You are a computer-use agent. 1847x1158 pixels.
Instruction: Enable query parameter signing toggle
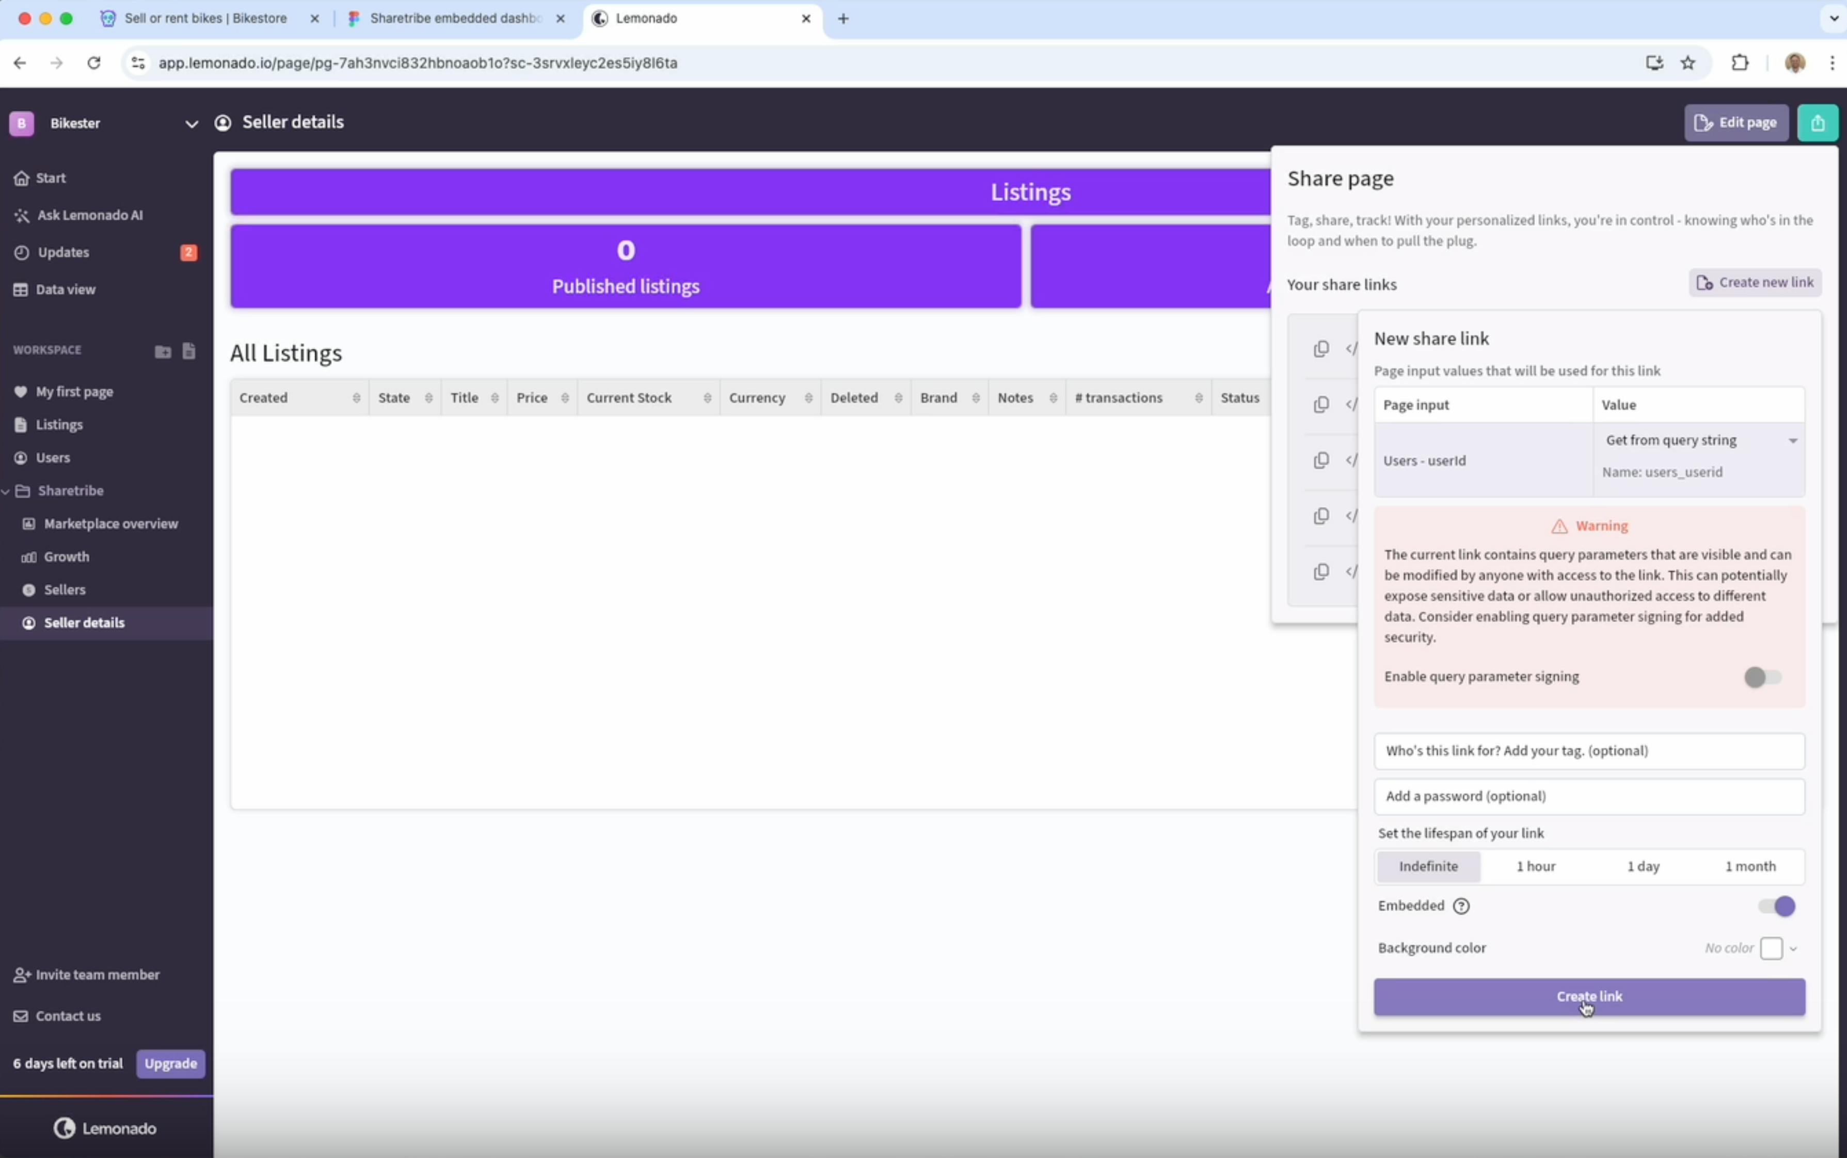point(1762,677)
